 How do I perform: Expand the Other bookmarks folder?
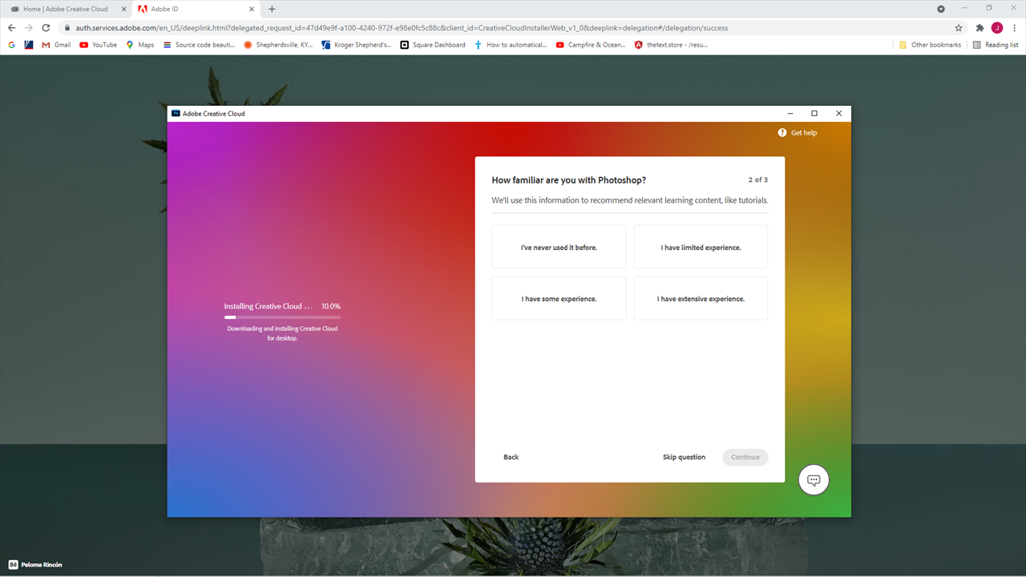[930, 45]
